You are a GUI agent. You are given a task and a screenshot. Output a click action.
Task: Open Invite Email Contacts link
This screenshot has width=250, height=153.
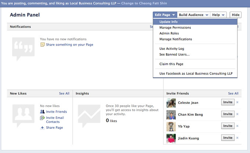pyautogui.click(x=55, y=120)
